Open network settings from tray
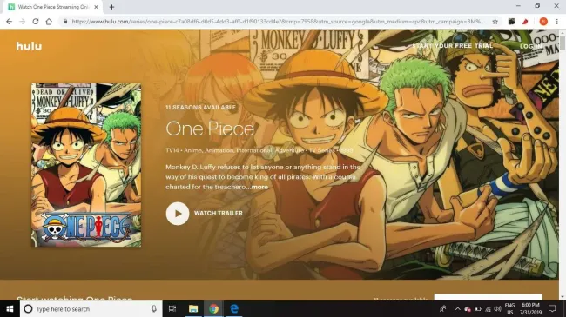 coord(488,308)
